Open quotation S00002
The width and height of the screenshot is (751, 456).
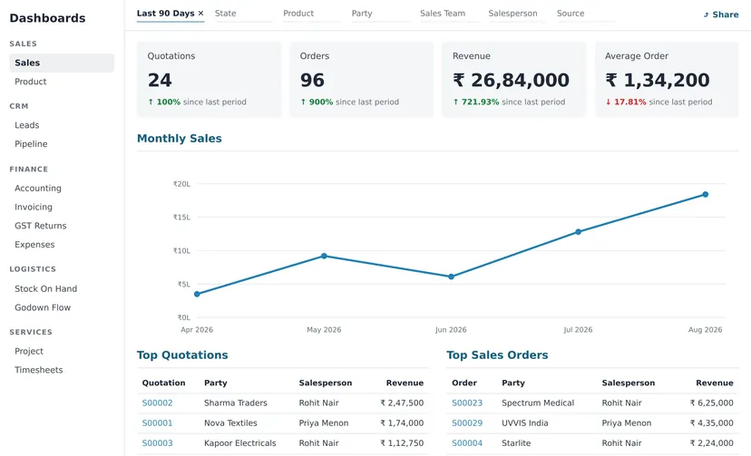coord(157,403)
